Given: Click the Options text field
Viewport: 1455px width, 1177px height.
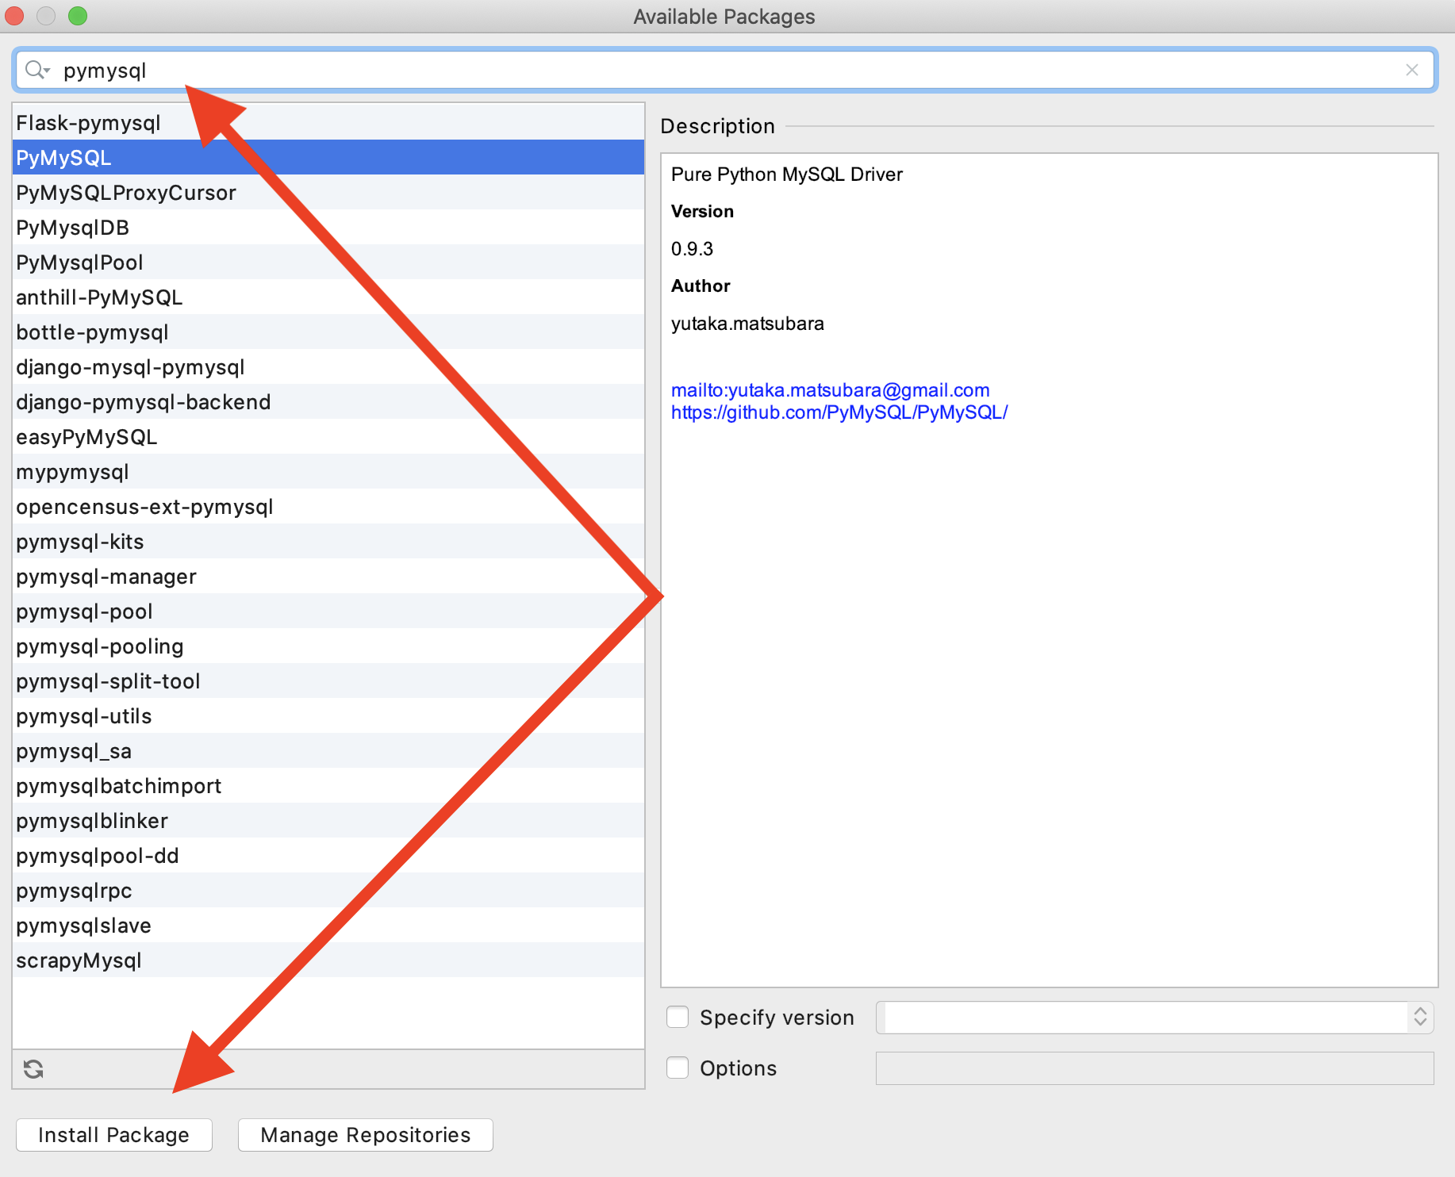Looking at the screenshot, I should click(1155, 1068).
